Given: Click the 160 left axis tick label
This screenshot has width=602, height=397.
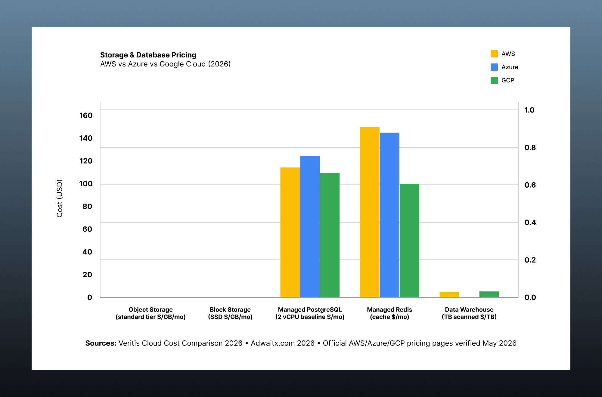Looking at the screenshot, I should tap(86, 115).
